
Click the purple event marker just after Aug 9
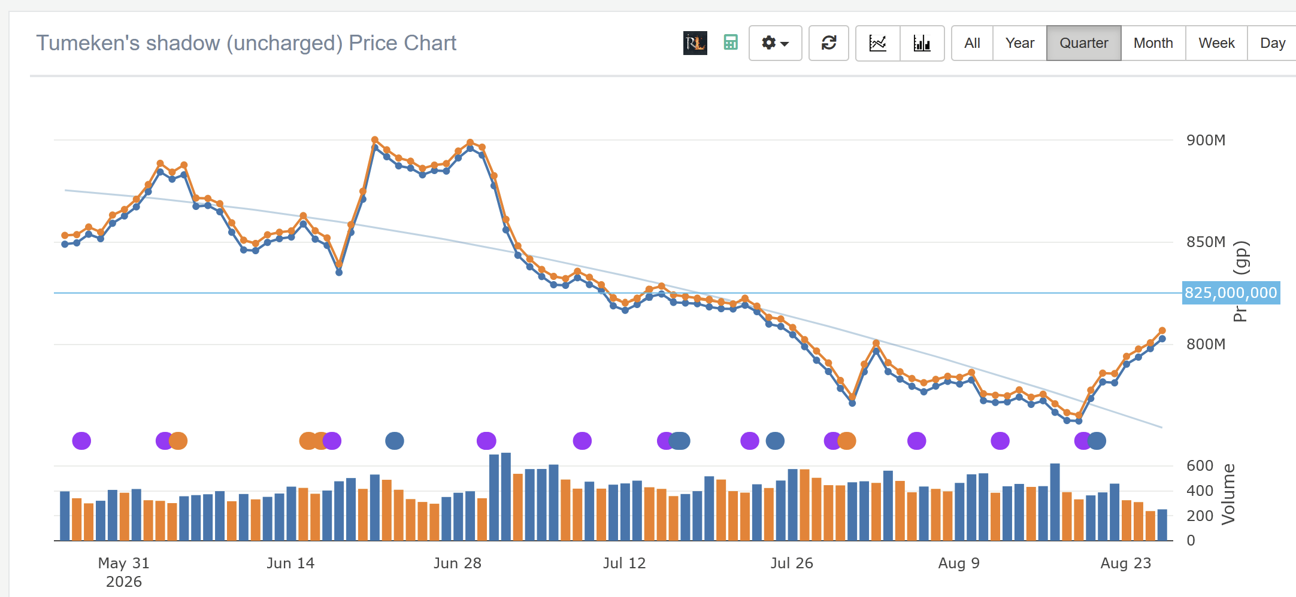[x=1000, y=441]
